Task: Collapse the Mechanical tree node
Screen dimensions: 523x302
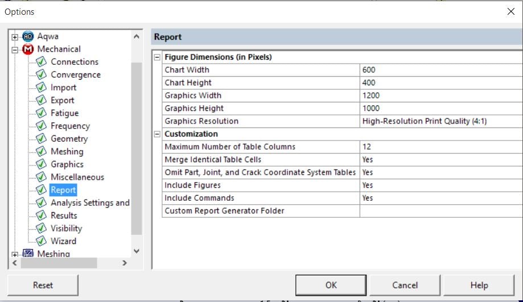Action: (x=15, y=50)
